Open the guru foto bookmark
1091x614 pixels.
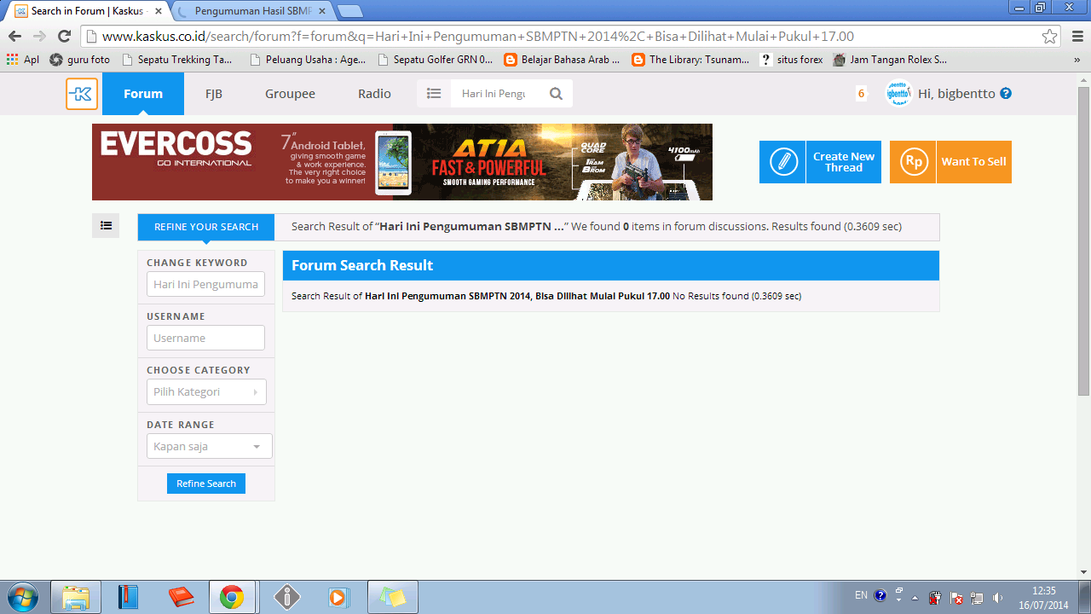[x=80, y=60]
